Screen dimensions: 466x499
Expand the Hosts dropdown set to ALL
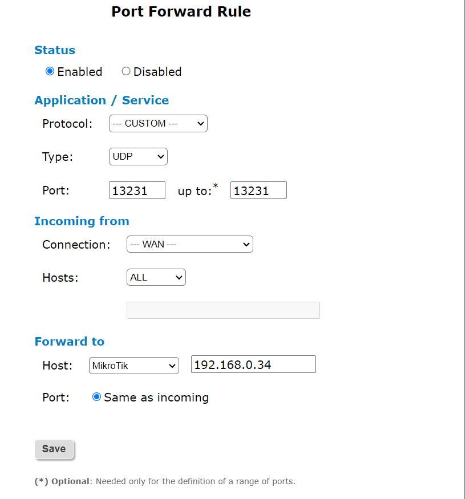156,278
